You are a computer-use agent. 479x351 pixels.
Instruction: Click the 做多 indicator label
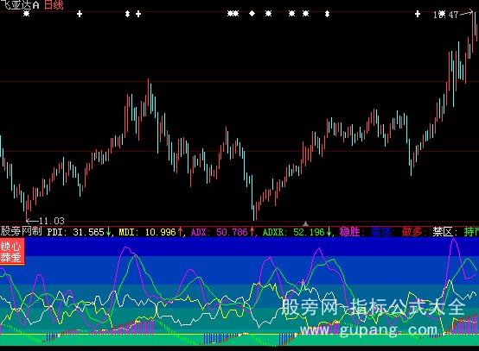412,232
